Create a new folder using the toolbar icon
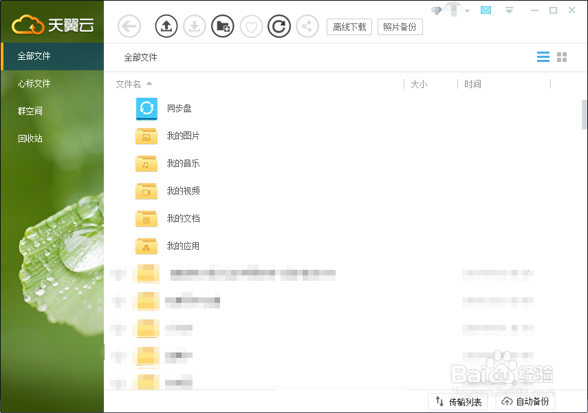Screen dimensions: 588x413 [223, 26]
